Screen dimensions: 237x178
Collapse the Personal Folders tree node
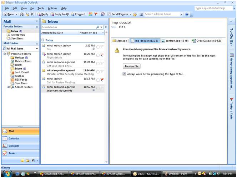5,54
